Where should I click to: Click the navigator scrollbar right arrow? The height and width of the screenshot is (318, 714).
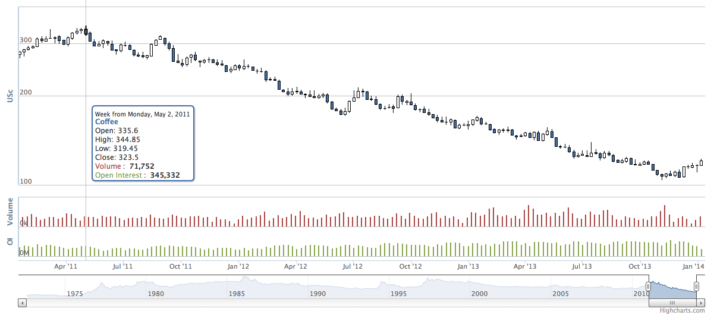pyautogui.click(x=700, y=303)
